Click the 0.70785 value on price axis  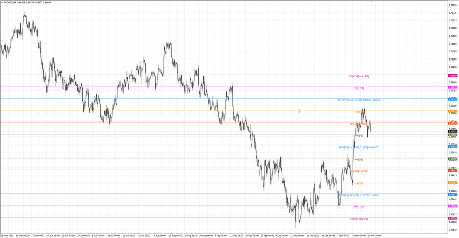452,51
